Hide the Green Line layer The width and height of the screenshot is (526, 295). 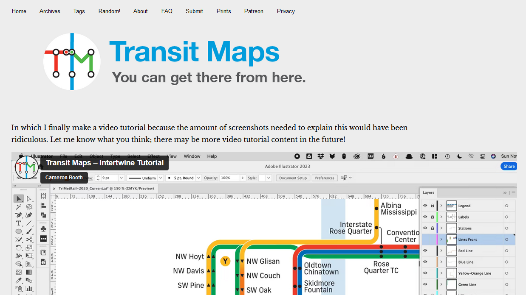point(425,284)
